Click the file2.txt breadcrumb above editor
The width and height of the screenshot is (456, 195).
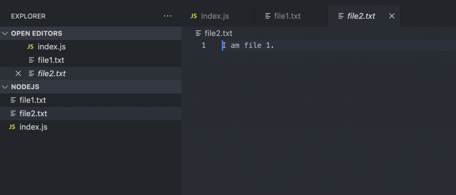(x=218, y=33)
